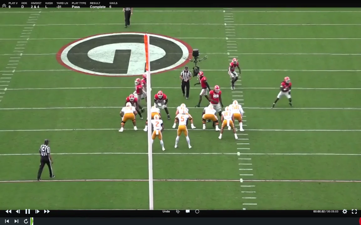
Task: Step forward one frame
Action: pyautogui.click(x=37, y=212)
